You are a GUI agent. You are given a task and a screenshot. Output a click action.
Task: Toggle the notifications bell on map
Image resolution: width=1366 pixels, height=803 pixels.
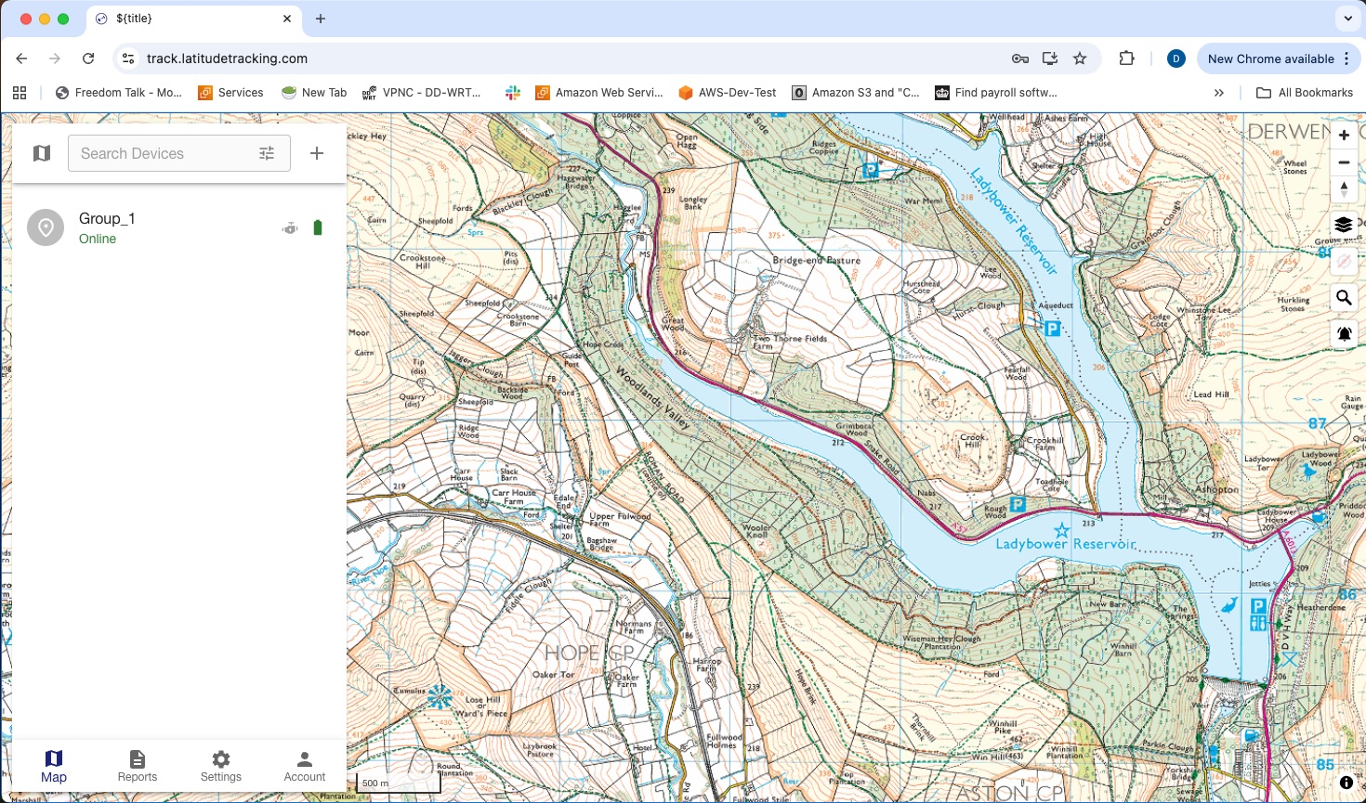click(1344, 334)
